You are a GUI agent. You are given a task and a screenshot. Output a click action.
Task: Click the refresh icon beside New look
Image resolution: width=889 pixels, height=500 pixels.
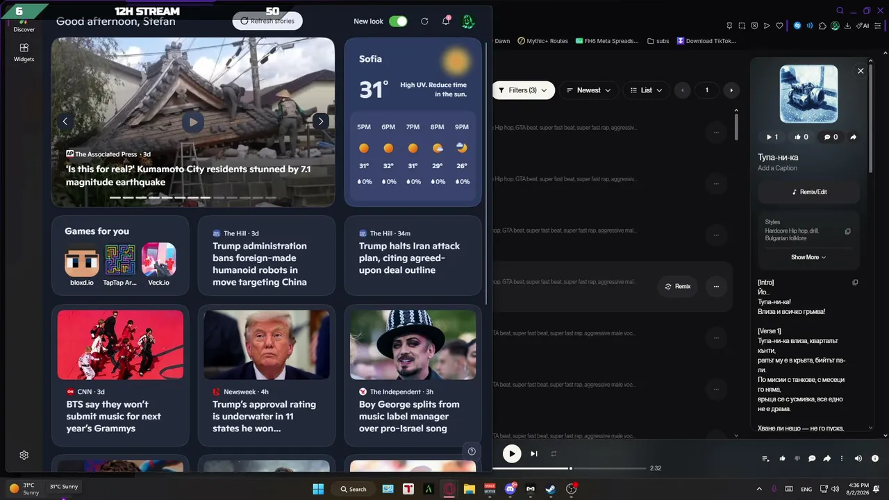pyautogui.click(x=424, y=21)
